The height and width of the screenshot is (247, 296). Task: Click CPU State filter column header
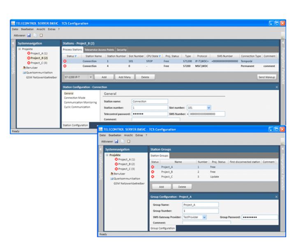click(x=153, y=56)
